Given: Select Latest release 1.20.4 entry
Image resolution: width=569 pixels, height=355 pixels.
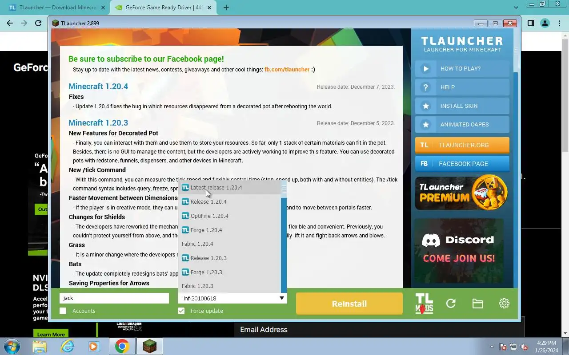Looking at the screenshot, I should point(230,188).
